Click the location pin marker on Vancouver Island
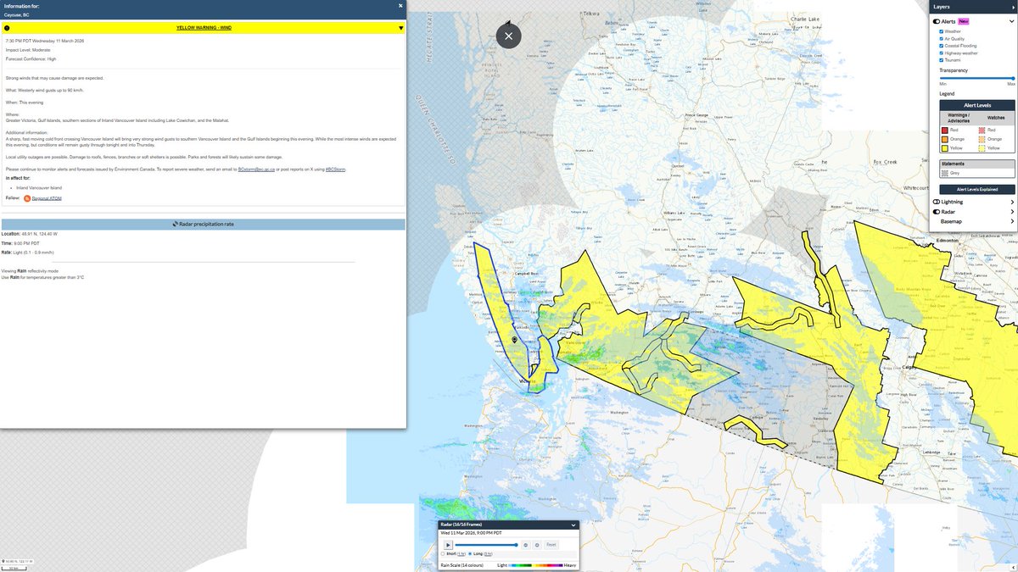 pos(514,340)
